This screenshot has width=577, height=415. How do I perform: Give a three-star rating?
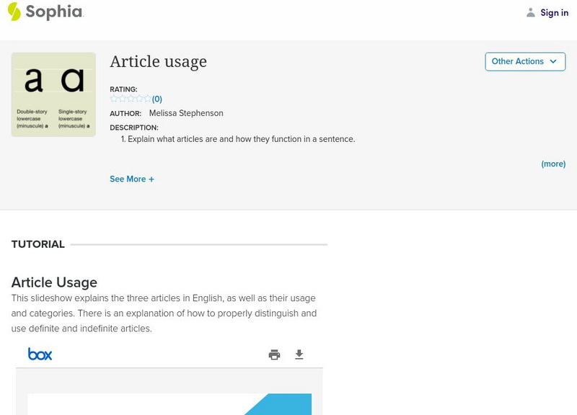point(131,99)
